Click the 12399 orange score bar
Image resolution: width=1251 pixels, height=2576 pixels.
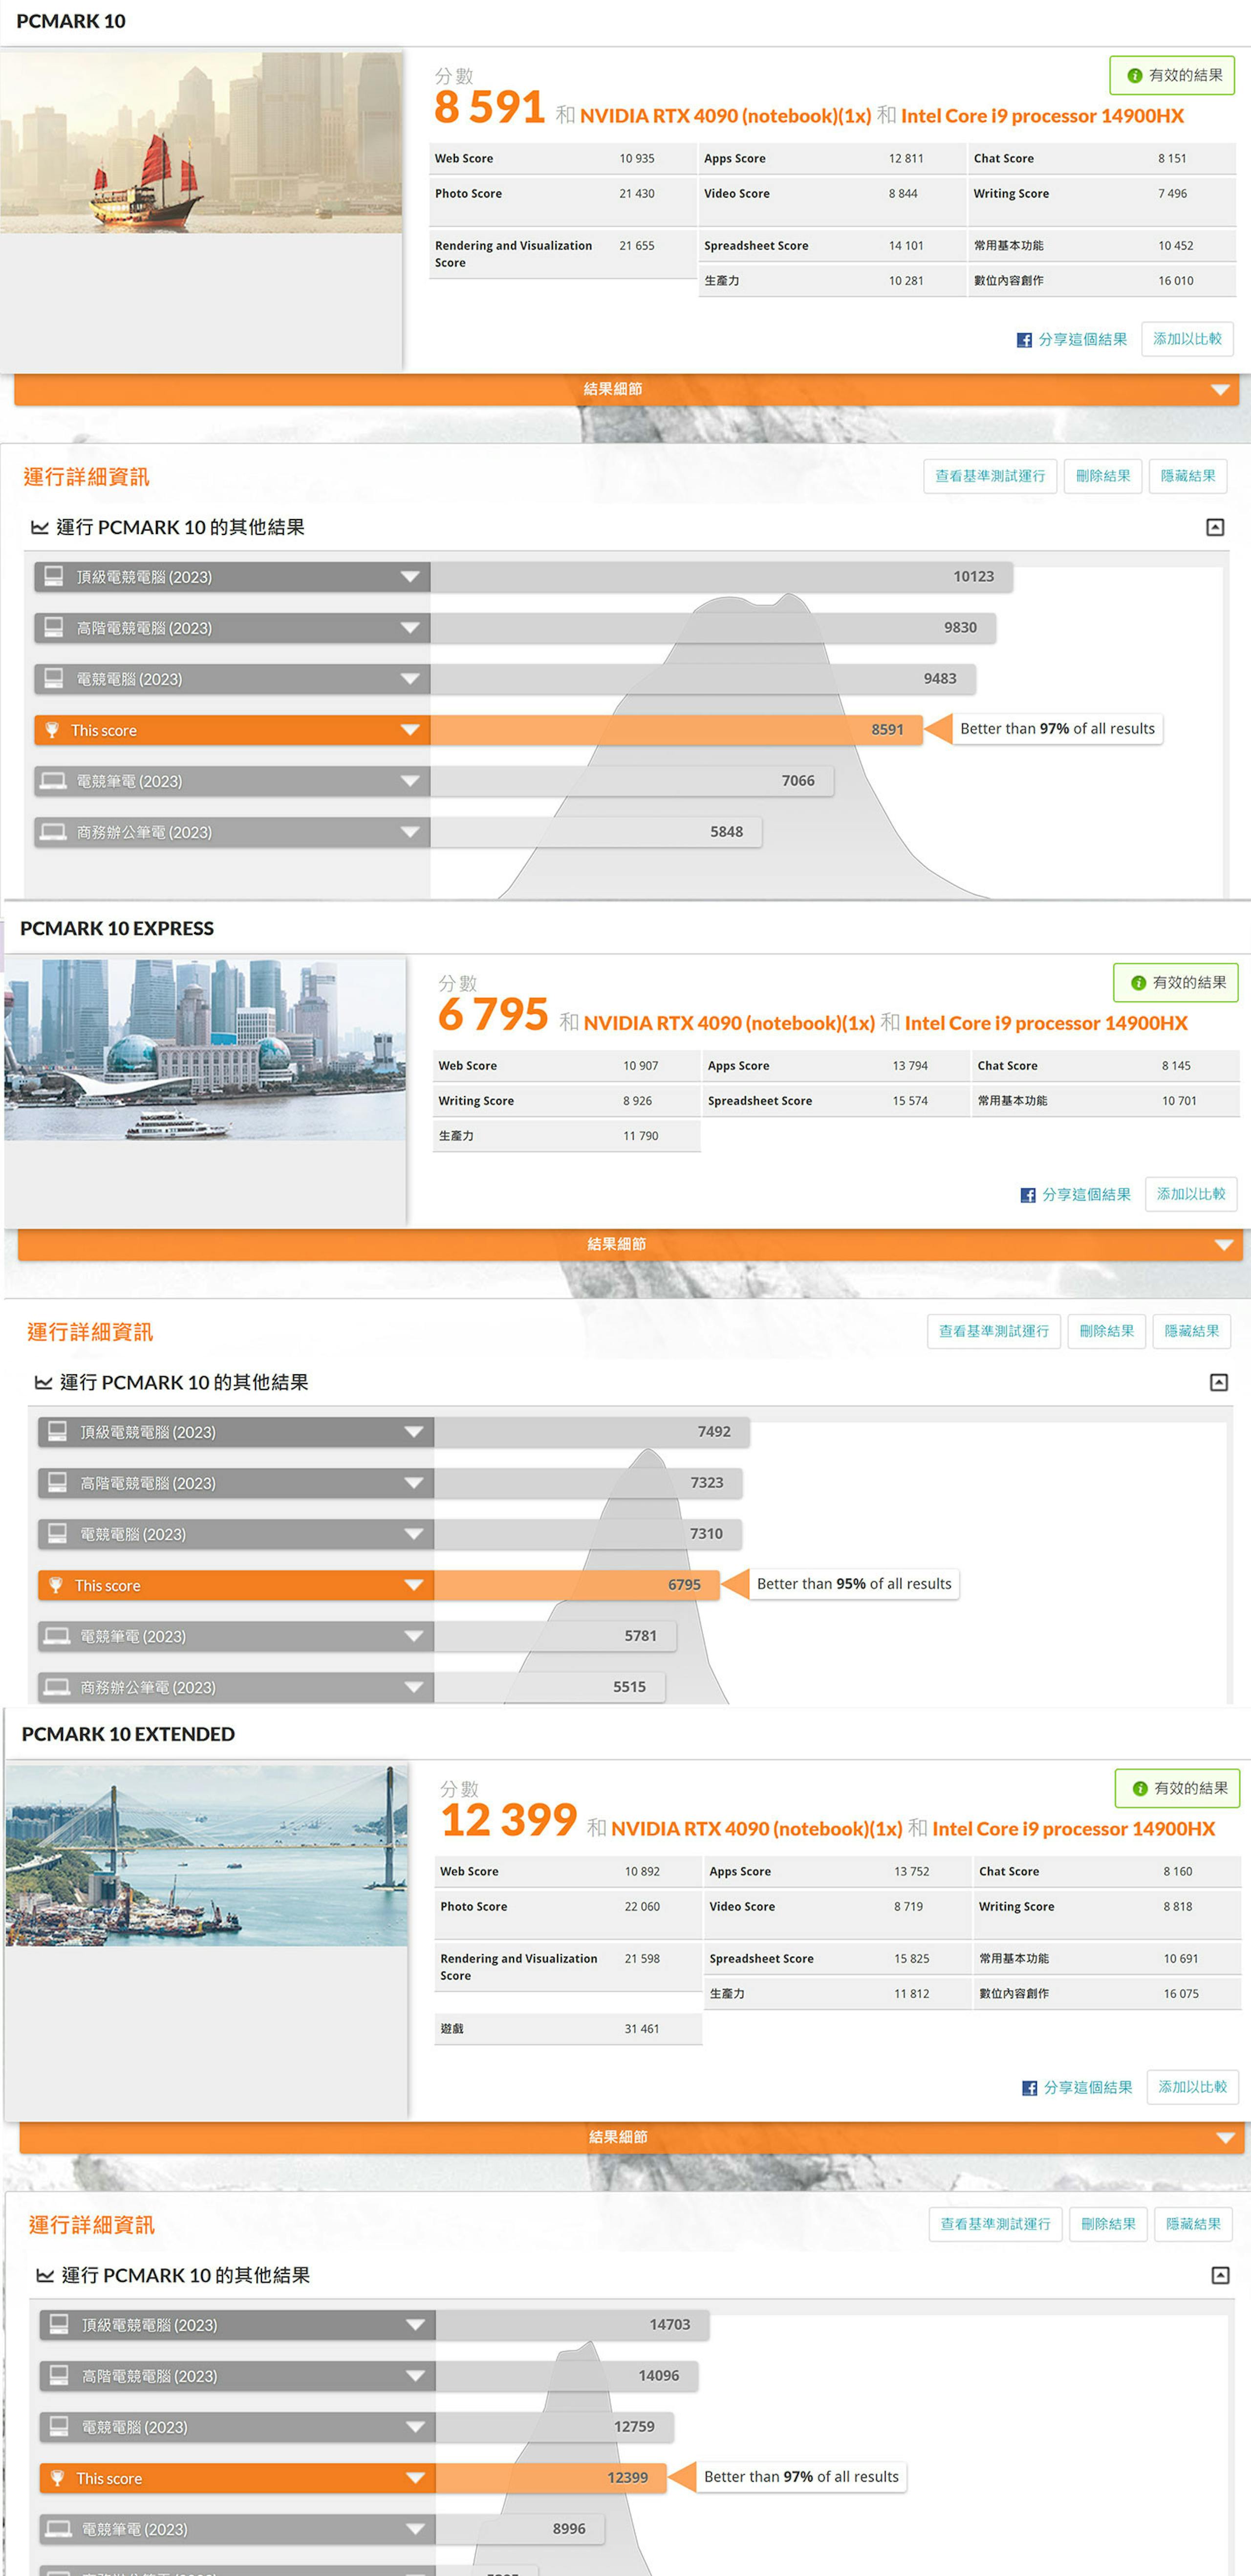pos(551,2478)
